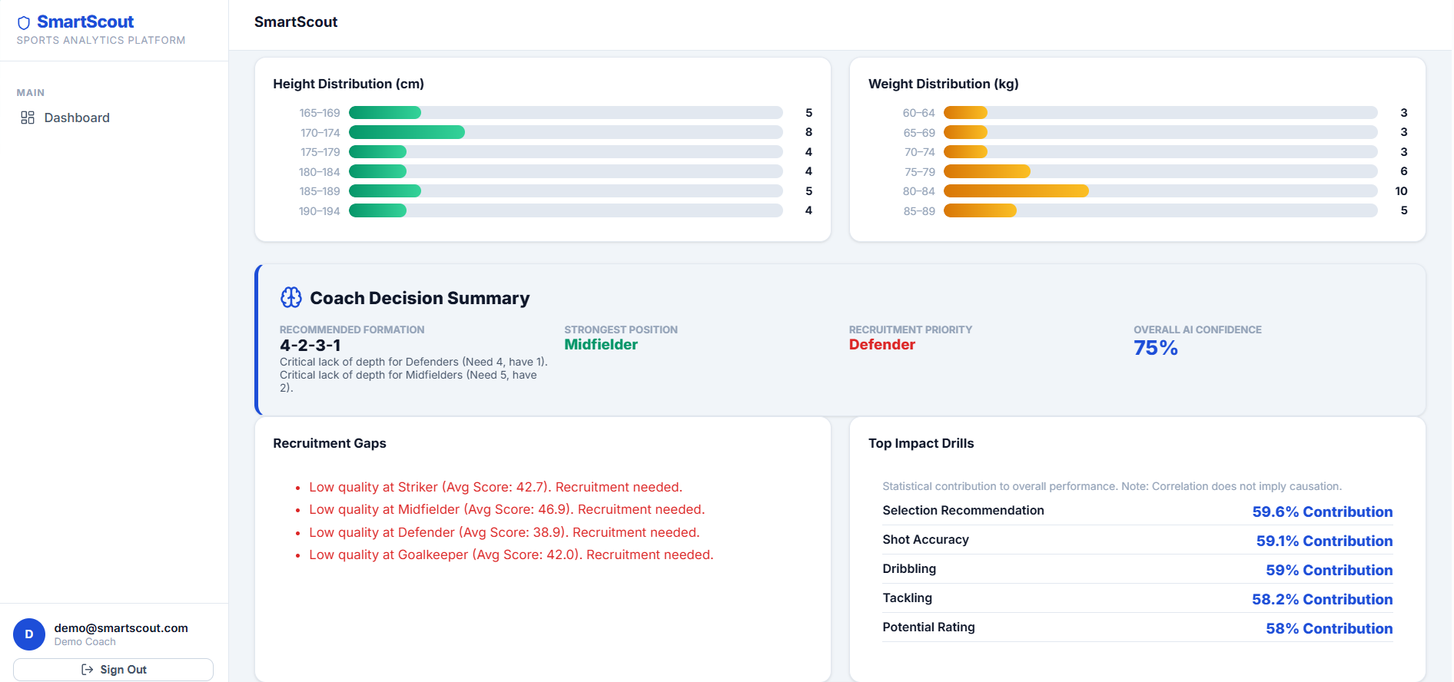The height and width of the screenshot is (682, 1454).
Task: Select the Selection Recommendation drill row
Action: 1137,511
